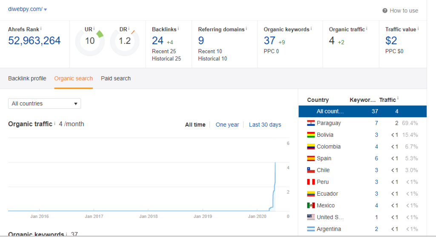
Task: Select the One year time range
Action: click(227, 125)
